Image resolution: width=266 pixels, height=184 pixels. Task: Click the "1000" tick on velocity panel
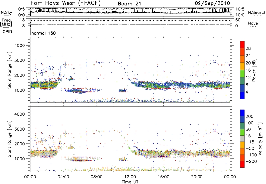(20, 159)
